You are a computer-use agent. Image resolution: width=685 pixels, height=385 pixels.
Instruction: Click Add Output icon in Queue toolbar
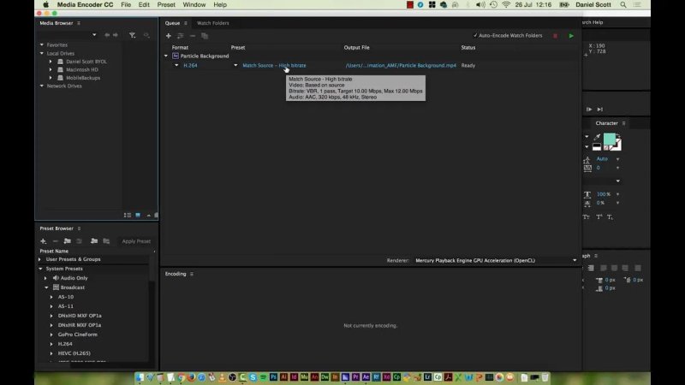(181, 36)
